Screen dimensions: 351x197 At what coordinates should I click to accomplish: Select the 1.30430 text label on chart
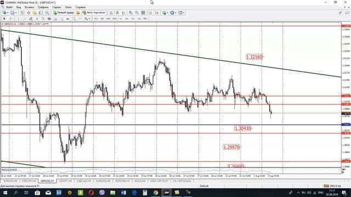243,128
